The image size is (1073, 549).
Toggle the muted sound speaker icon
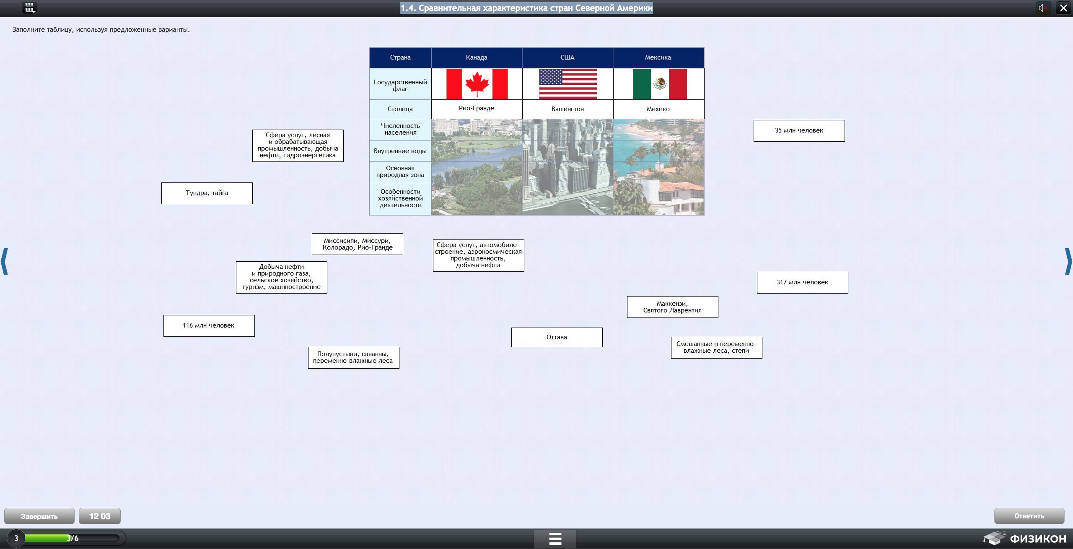pyautogui.click(x=1043, y=8)
